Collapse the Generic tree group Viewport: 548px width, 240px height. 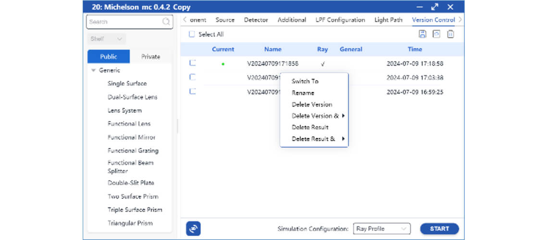[x=94, y=71]
